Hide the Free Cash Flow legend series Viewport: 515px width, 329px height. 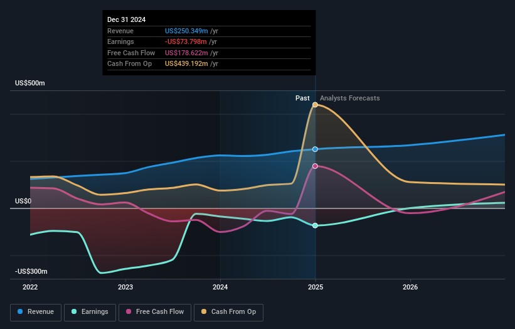coord(154,312)
